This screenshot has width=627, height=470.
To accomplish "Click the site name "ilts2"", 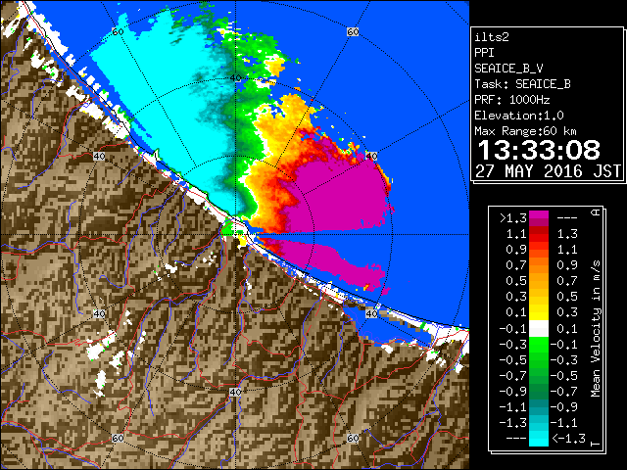I will 492,37.
